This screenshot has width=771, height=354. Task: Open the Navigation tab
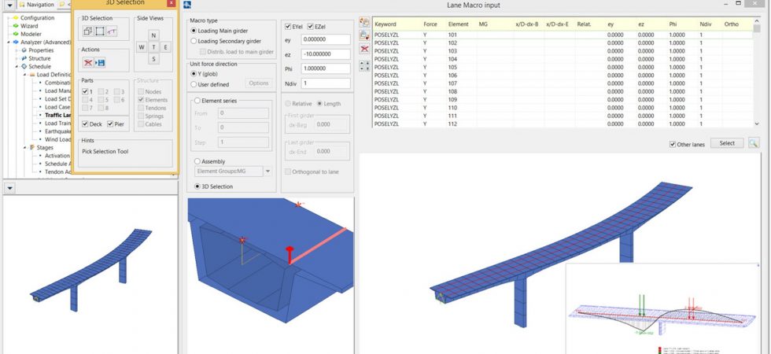(x=36, y=5)
